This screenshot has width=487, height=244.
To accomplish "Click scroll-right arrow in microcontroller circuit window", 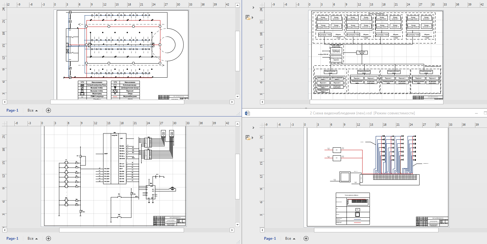I will 232,230.
